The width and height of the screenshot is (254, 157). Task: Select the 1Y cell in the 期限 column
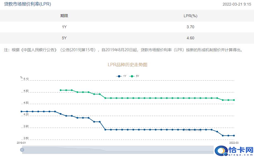tap(64, 27)
